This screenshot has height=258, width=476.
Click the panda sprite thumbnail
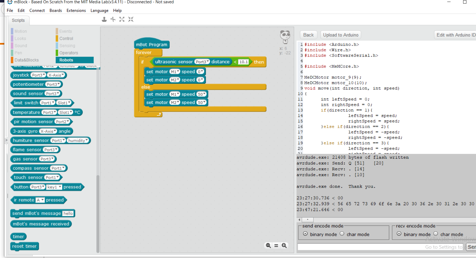(285, 37)
